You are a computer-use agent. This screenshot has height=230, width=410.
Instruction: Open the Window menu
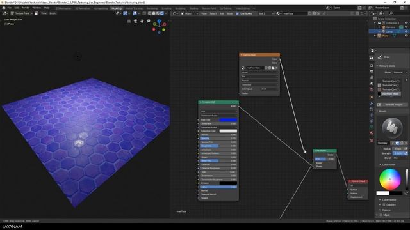37,8
